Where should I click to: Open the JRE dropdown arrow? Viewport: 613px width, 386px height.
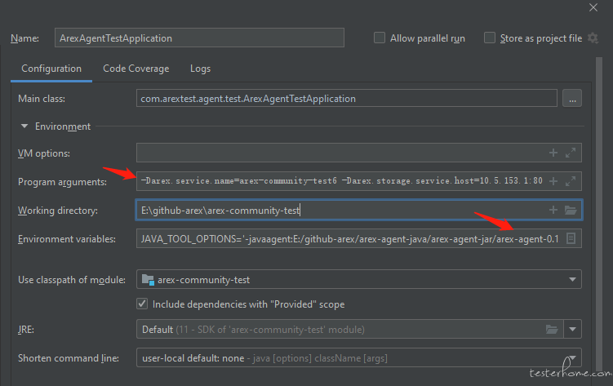[572, 330]
